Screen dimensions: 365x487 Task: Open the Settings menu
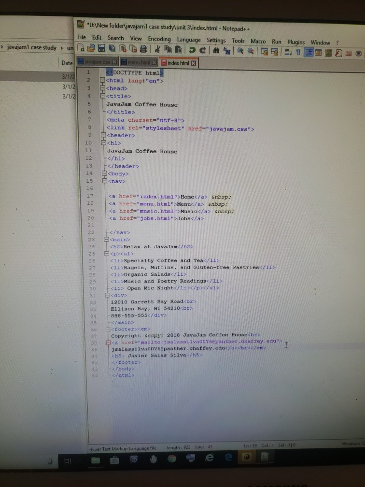[x=216, y=41]
